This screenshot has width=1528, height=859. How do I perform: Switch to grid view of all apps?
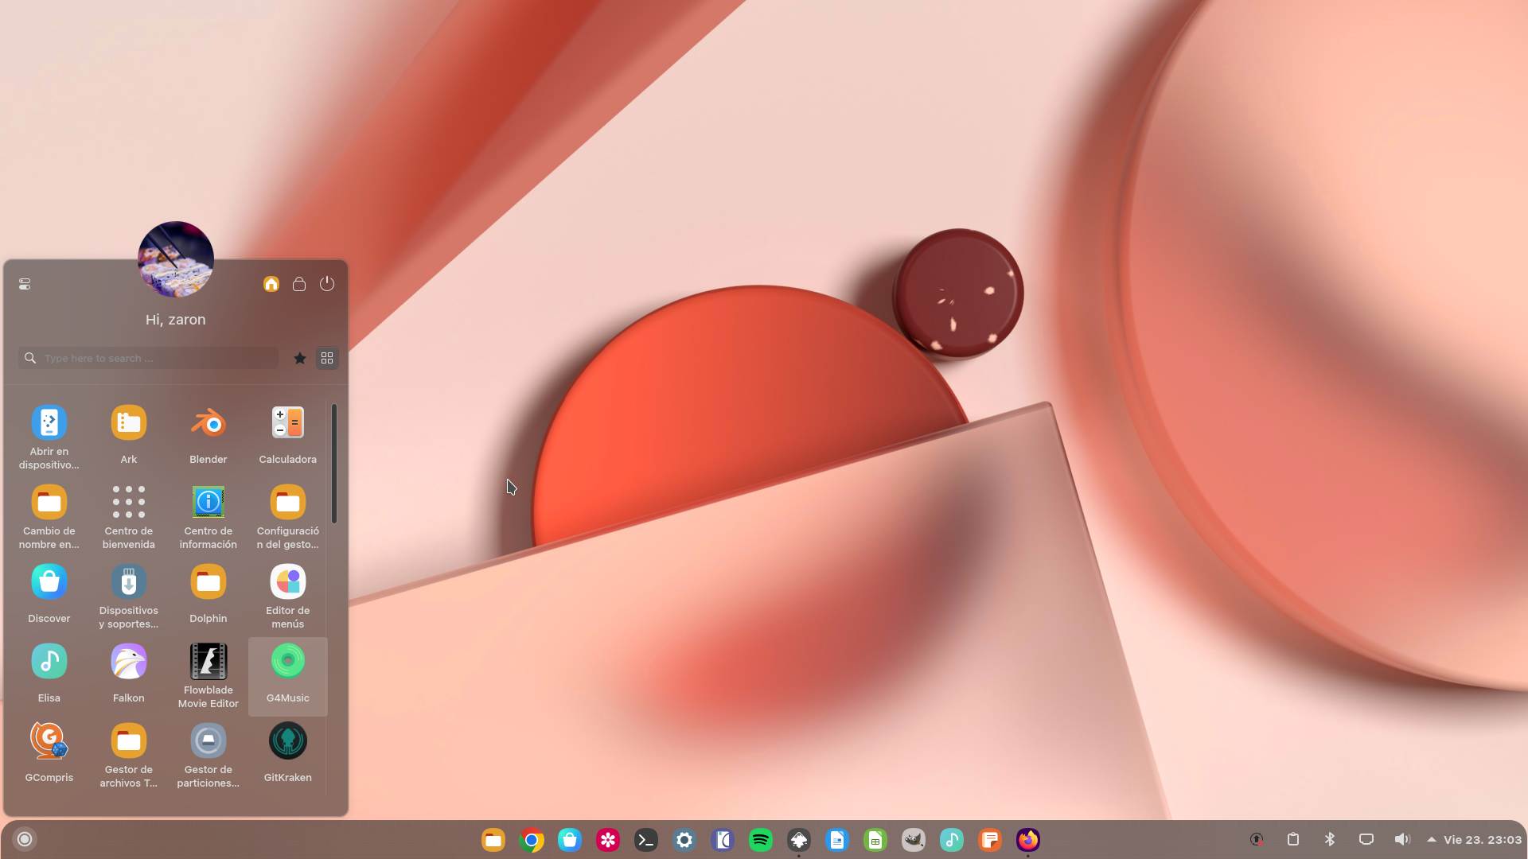(x=327, y=358)
